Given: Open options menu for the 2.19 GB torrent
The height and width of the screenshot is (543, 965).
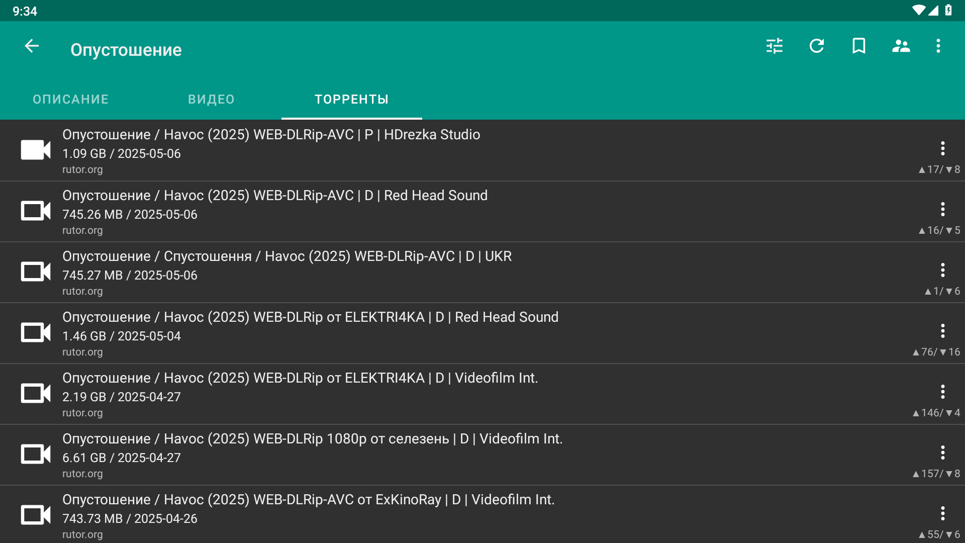Looking at the screenshot, I should click(x=942, y=392).
